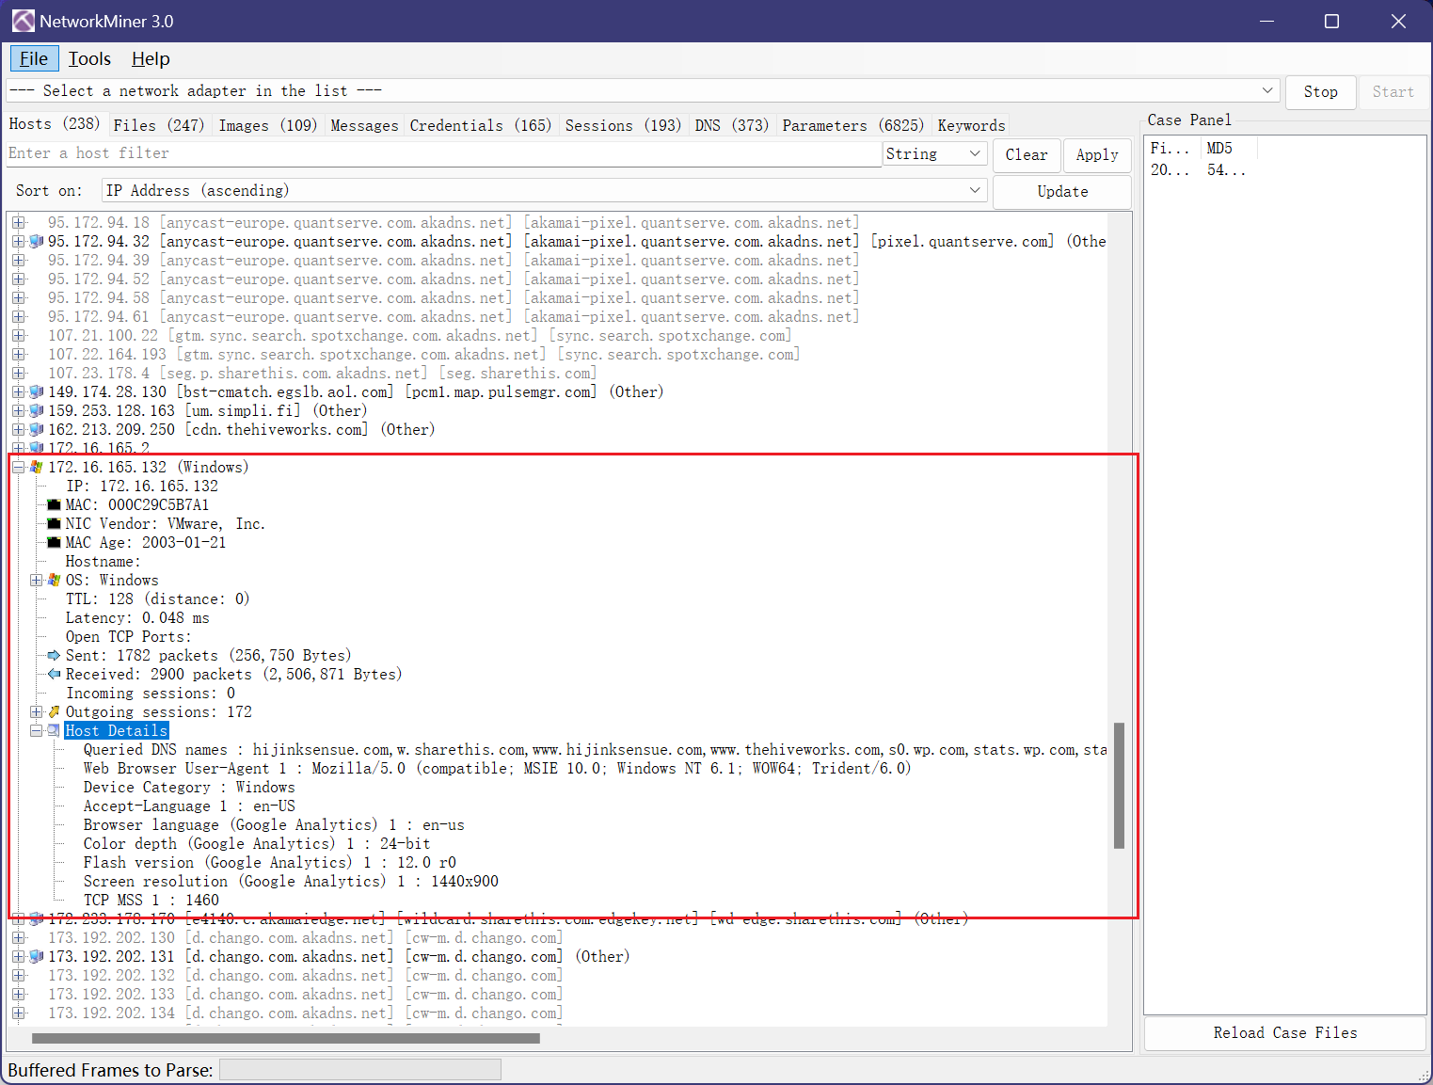This screenshot has width=1433, height=1085.
Task: Click the computer icon beside 95.172.94.32
Action: [x=37, y=241]
